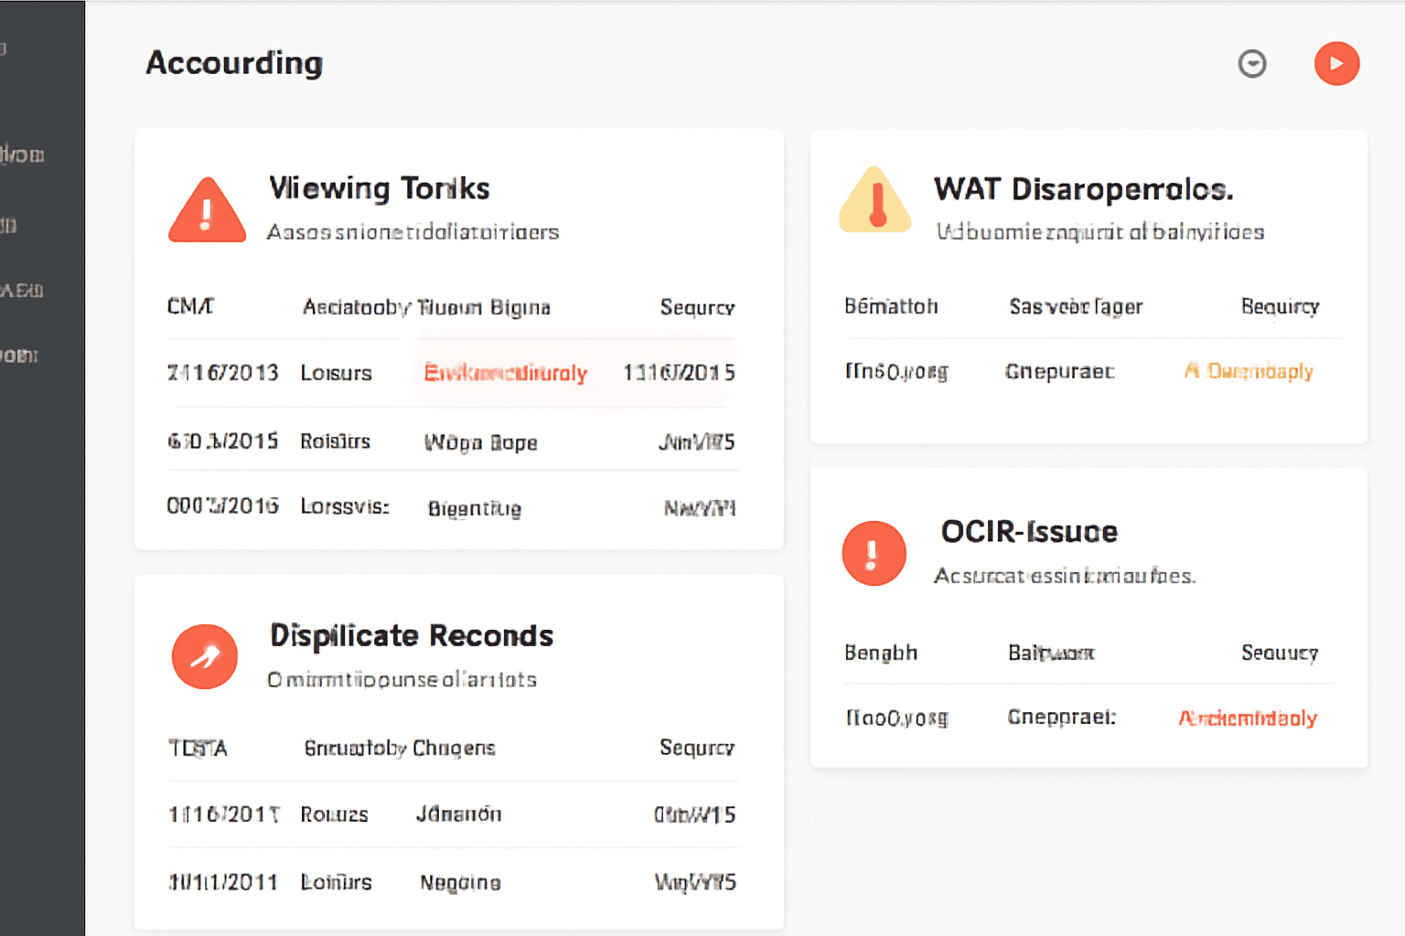
Task: Select the Gncuatoby Chugens column header
Action: (400, 749)
